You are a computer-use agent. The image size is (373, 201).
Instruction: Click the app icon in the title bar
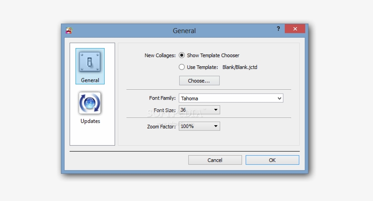click(69, 31)
